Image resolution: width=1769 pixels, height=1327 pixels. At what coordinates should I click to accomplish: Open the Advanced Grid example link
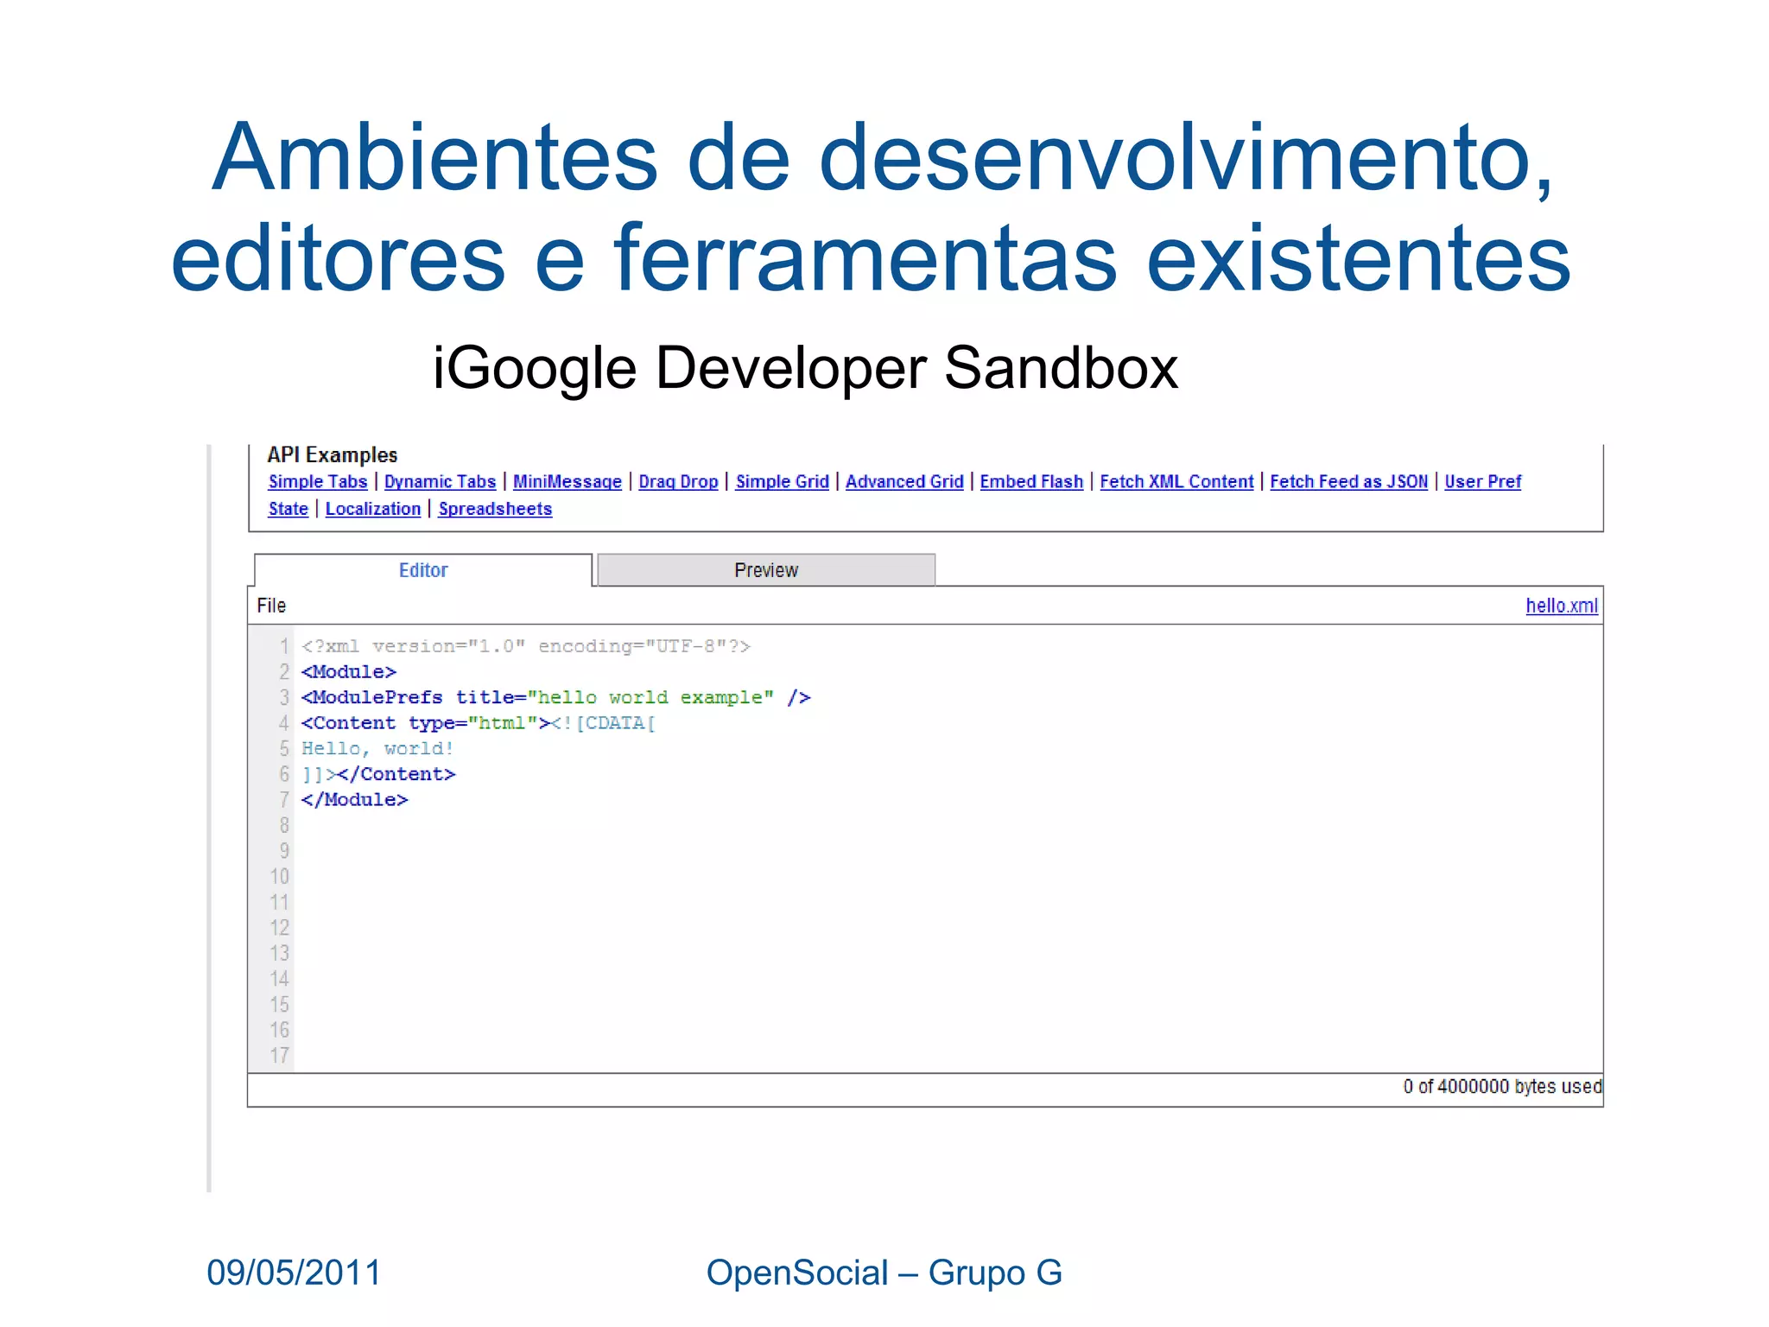(904, 481)
